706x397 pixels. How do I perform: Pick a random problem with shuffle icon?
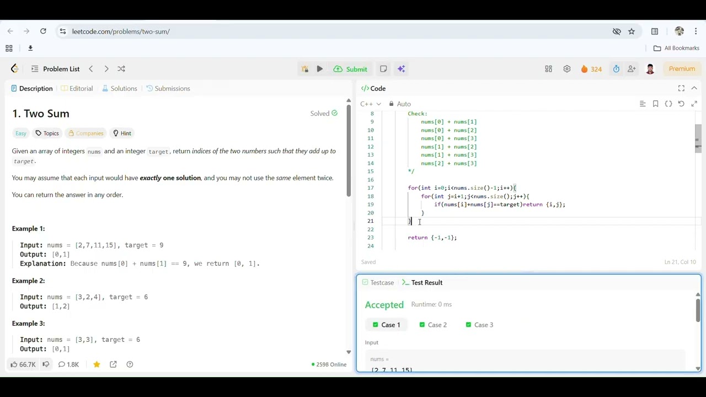point(121,69)
